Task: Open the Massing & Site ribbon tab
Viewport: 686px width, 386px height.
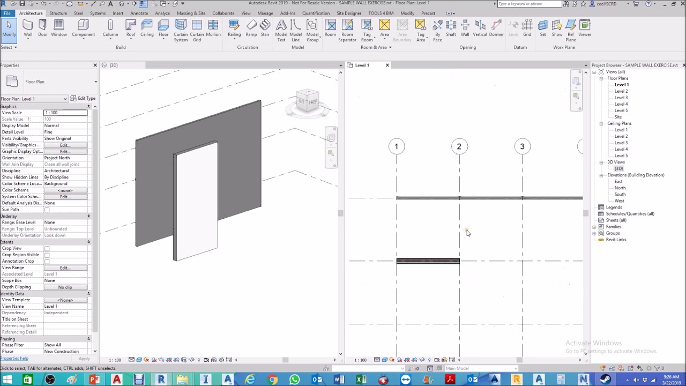Action: [x=191, y=13]
